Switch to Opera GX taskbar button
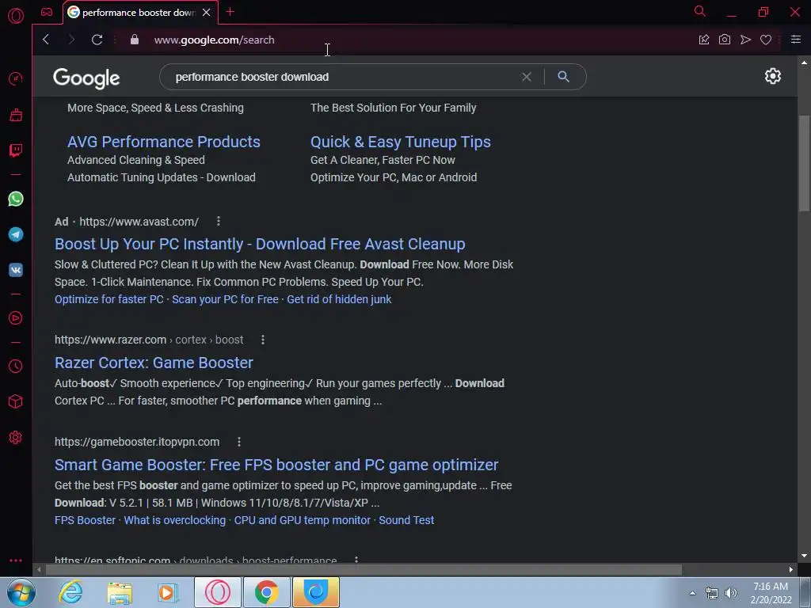The image size is (811, 608). [218, 592]
